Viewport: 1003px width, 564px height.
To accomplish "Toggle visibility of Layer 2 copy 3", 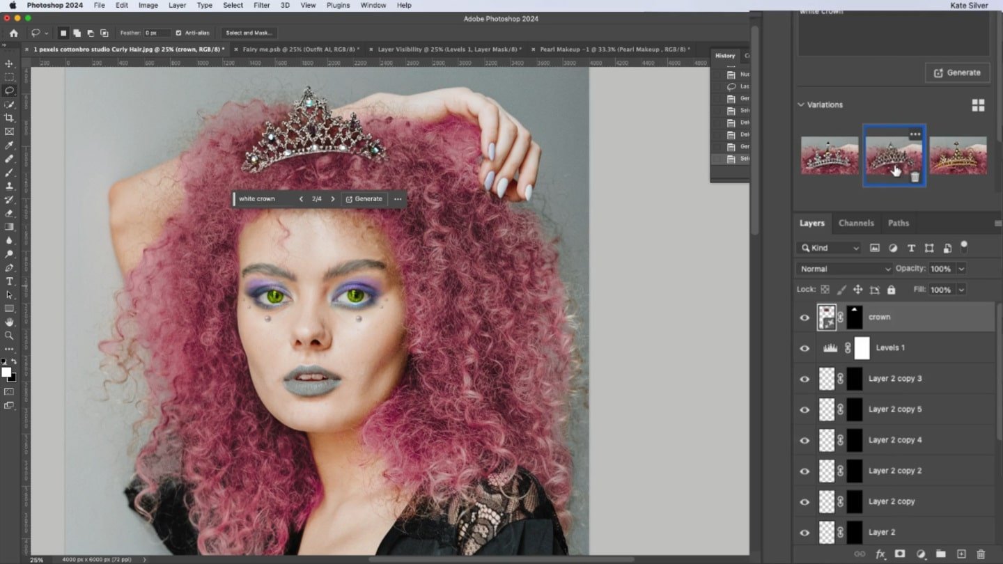I will pyautogui.click(x=804, y=379).
